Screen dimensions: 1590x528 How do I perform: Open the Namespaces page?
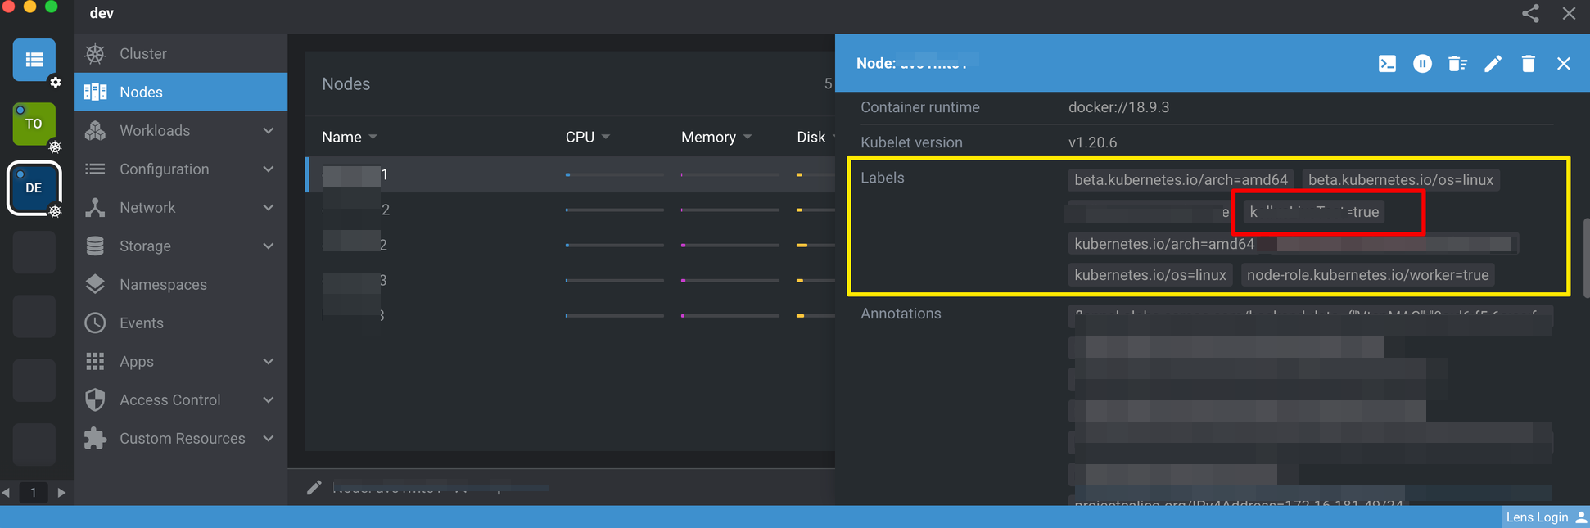(163, 285)
